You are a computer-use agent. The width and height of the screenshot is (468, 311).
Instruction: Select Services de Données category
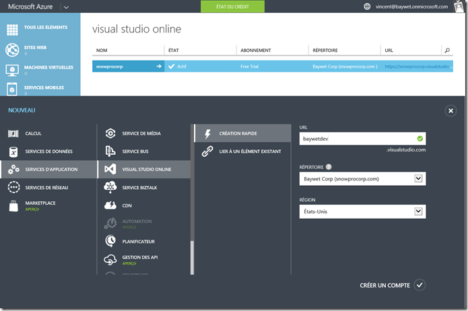click(48, 151)
